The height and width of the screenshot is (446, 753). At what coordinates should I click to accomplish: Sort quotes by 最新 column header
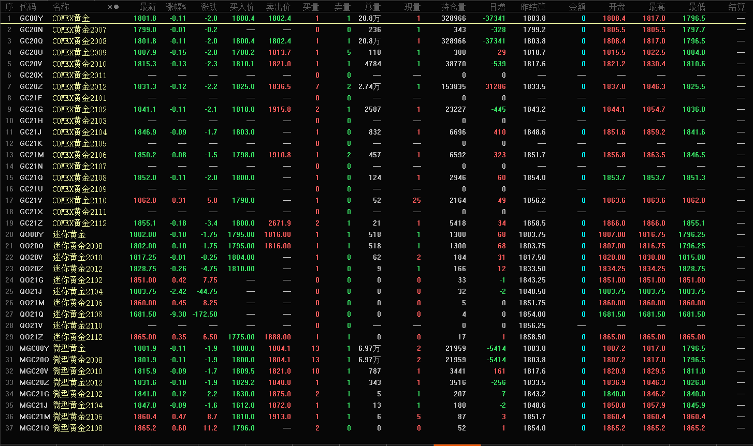click(148, 7)
